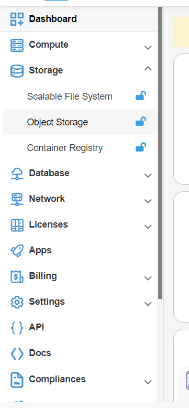Click the Licenses grid panel icon
Image resolution: width=189 pixels, height=408 pixels.
[17, 225]
